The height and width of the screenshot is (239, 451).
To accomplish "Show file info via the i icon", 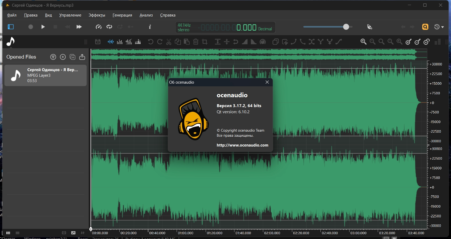I will click(x=150, y=27).
